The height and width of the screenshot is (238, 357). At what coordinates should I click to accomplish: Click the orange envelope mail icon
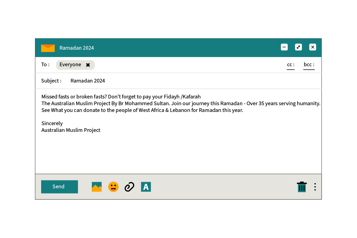tap(48, 48)
